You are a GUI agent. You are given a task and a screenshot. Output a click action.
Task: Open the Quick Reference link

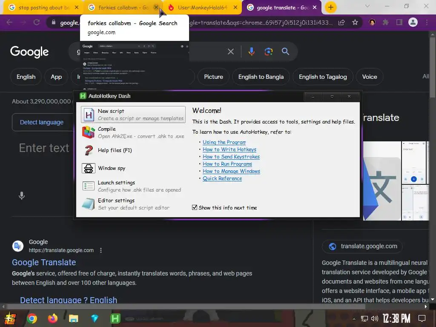[x=222, y=178]
